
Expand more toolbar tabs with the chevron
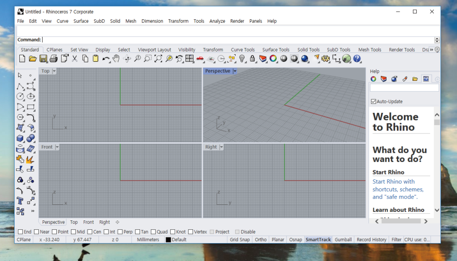pyautogui.click(x=431, y=50)
